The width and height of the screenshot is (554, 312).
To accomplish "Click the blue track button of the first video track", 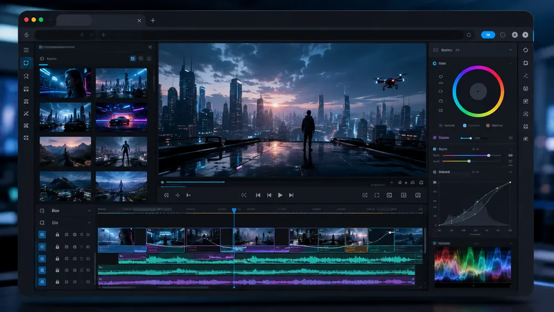I will [42, 234].
